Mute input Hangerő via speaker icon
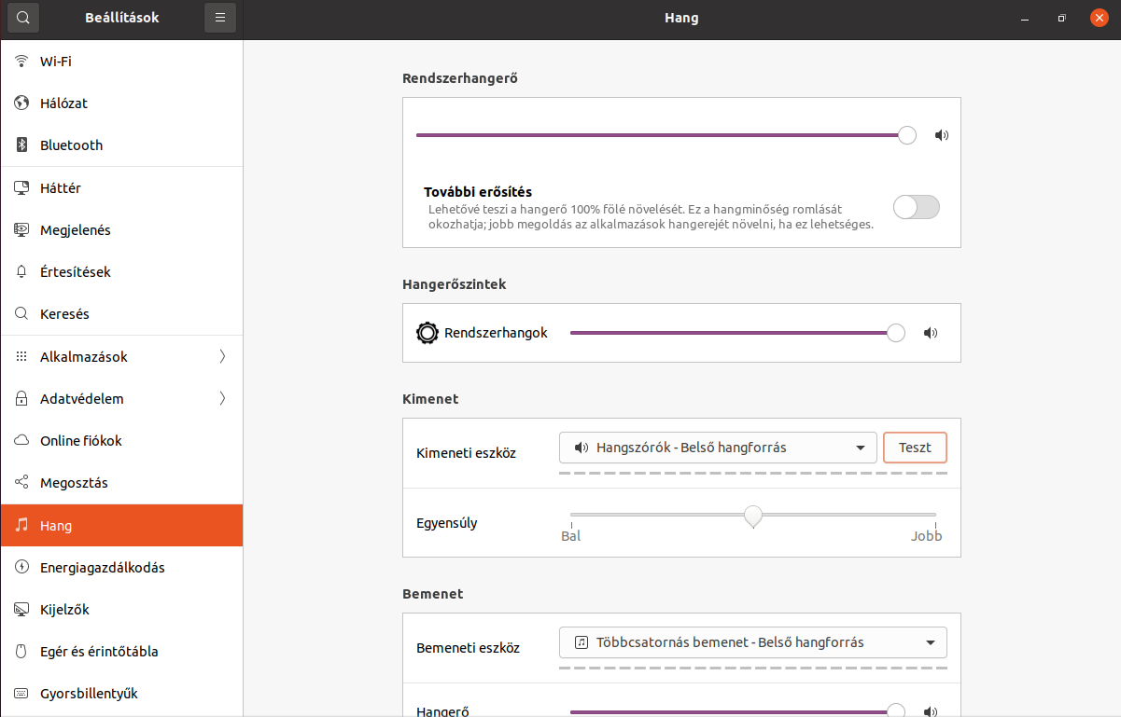This screenshot has height=717, width=1121. [x=931, y=711]
